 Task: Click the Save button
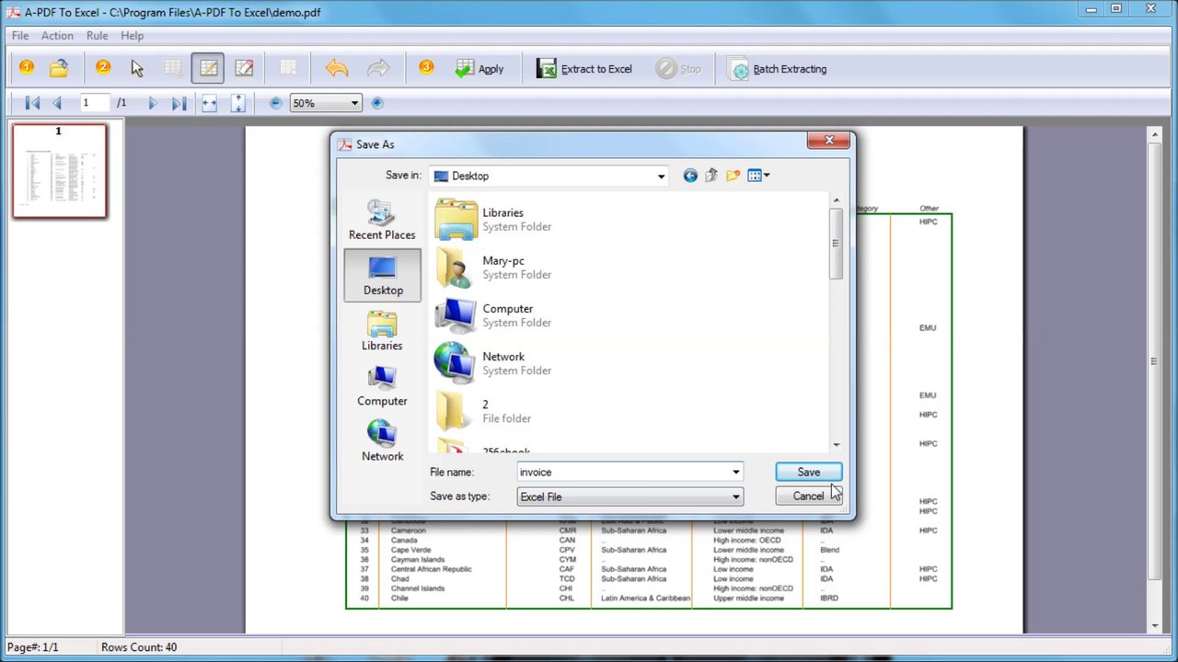click(808, 472)
